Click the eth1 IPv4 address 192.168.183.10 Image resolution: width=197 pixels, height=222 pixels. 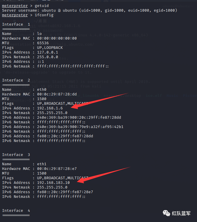[53, 183]
